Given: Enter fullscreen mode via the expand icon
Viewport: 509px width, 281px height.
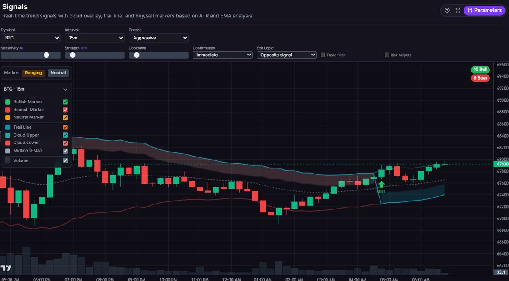Looking at the screenshot, I should [457, 10].
